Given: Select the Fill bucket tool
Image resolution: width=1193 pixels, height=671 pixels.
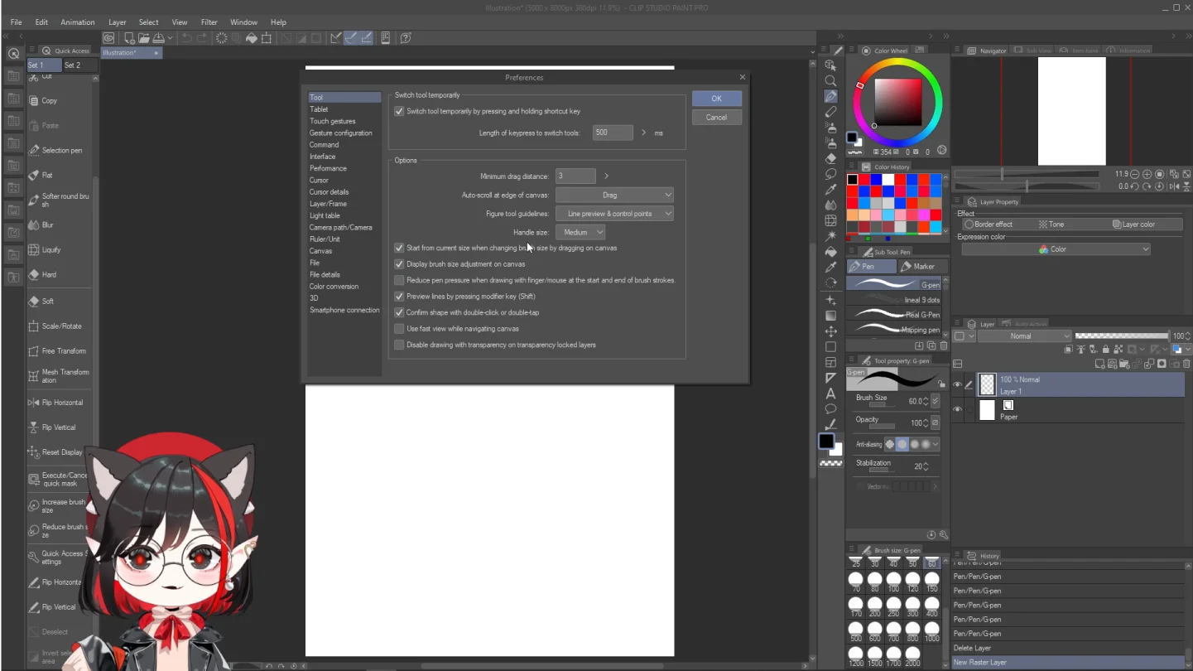Looking at the screenshot, I should point(830,253).
